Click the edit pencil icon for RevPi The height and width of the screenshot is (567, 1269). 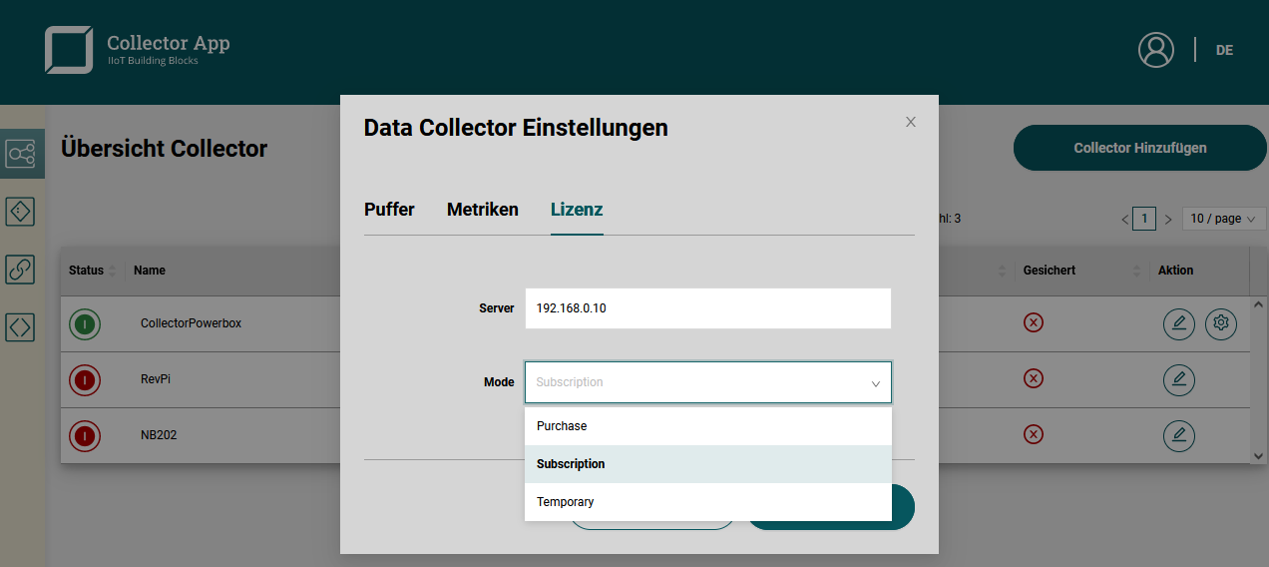pos(1178,379)
